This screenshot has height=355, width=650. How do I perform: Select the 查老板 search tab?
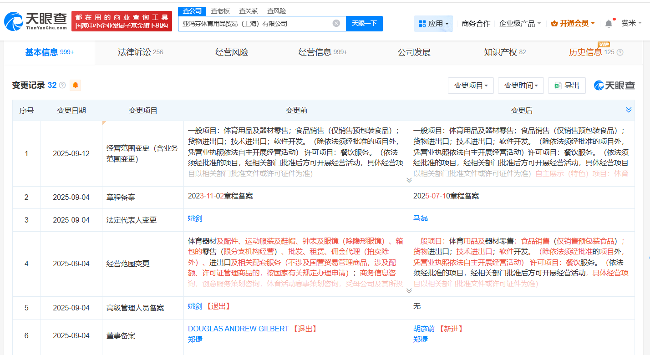coord(220,11)
